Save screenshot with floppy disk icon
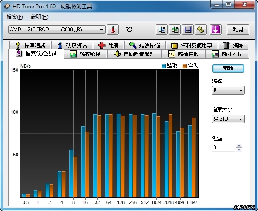This screenshot has width=258, height=211. [188, 30]
